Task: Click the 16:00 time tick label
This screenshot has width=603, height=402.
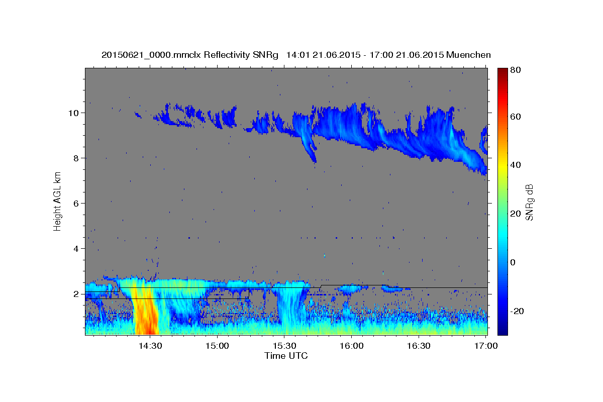Action: tap(352, 346)
